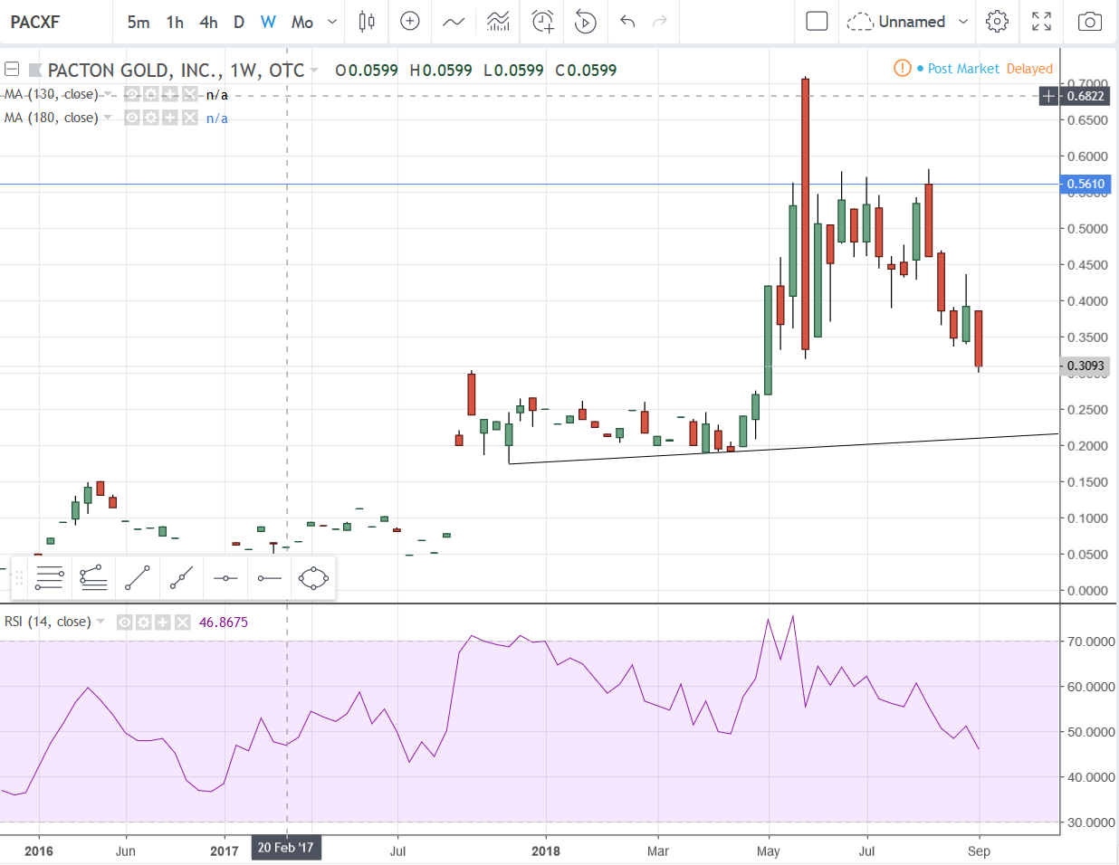Screen dimensions: 1119x865
Task: Collapse the chart legend with the minus box
Action: tap(12, 70)
